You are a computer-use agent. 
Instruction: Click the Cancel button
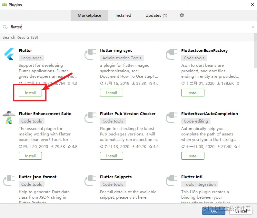pos(241,211)
